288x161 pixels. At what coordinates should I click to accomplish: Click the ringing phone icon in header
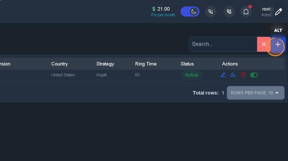coord(229,12)
